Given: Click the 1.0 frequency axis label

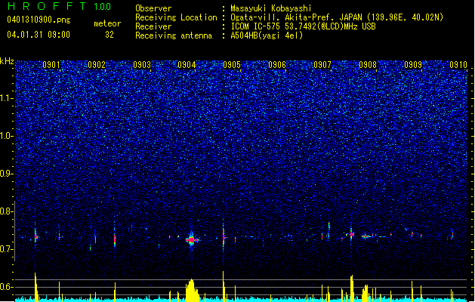Looking at the screenshot, I should click(x=7, y=136).
